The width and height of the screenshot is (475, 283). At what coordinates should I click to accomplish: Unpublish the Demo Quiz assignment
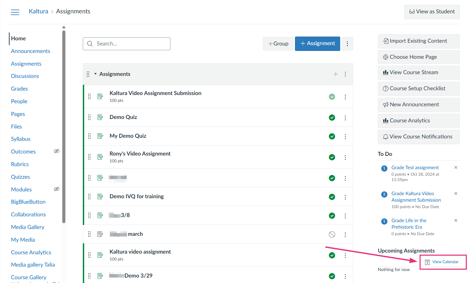click(332, 118)
